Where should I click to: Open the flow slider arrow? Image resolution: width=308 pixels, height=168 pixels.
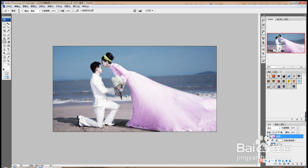point(73,11)
